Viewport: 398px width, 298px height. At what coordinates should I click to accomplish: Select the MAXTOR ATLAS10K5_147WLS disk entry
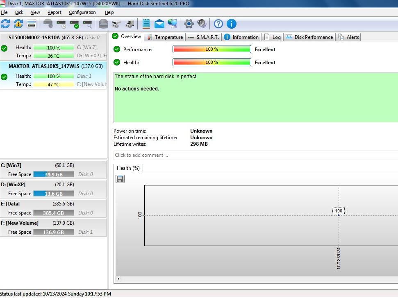pyautogui.click(x=53, y=75)
